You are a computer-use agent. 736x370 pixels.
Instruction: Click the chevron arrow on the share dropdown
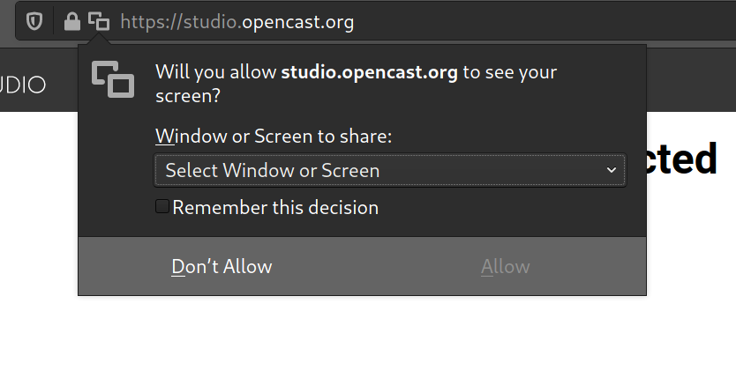pyautogui.click(x=612, y=170)
